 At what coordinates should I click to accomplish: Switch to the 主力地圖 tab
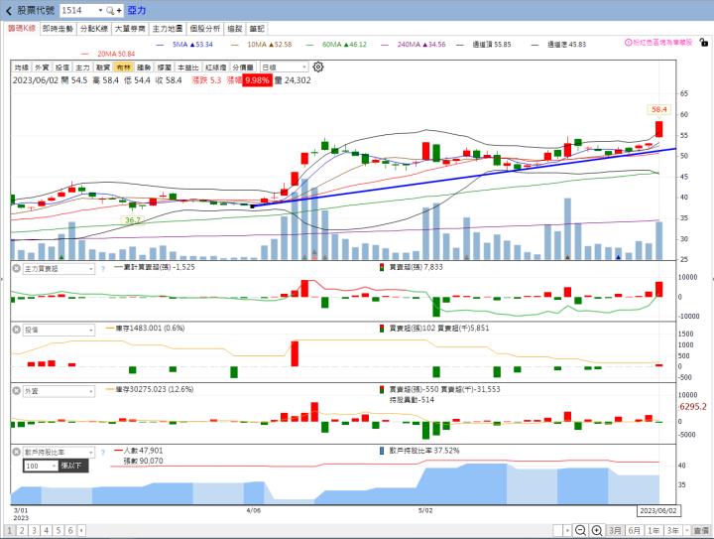[x=169, y=30]
